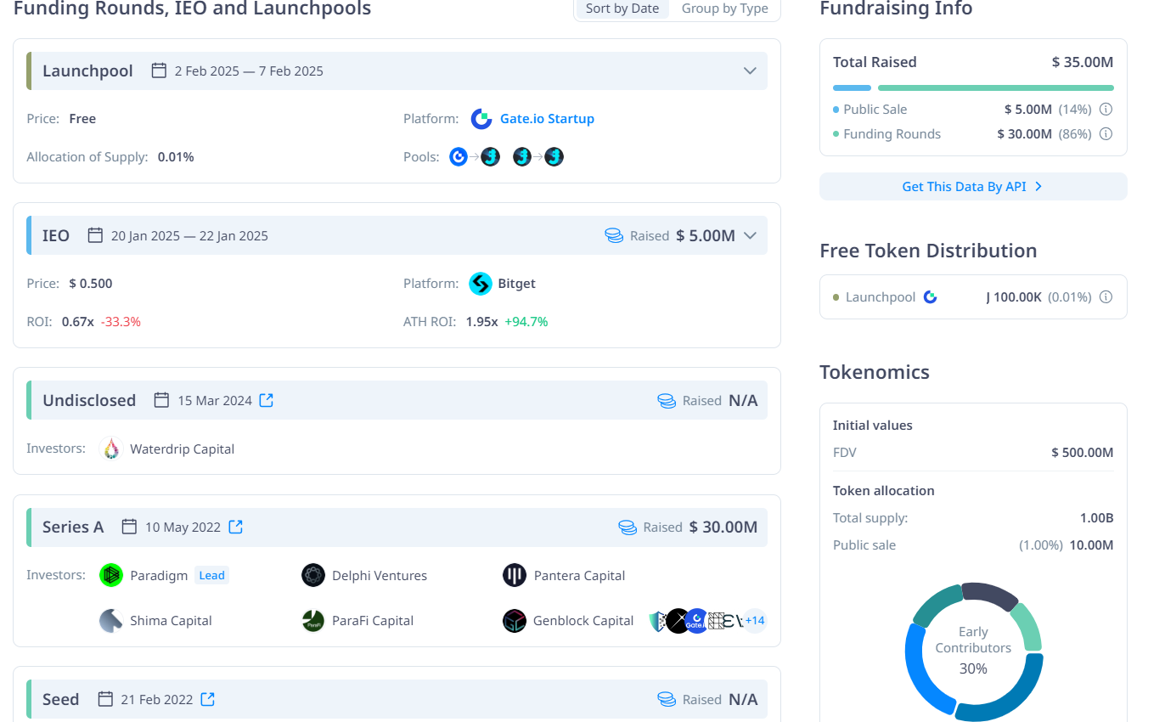The image size is (1165, 722).
Task: Click the Paradigm investor logo
Action: click(111, 575)
